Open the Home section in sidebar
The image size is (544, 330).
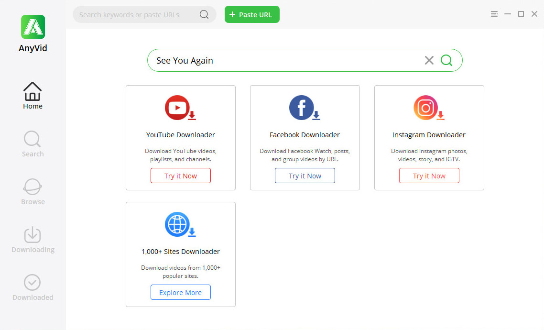pyautogui.click(x=33, y=96)
